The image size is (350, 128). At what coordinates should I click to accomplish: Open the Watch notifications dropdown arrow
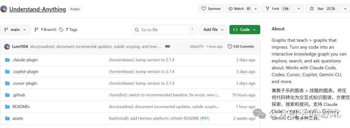click(x=256, y=9)
